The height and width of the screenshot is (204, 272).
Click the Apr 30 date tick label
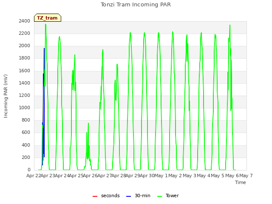pyautogui.click(x=147, y=176)
